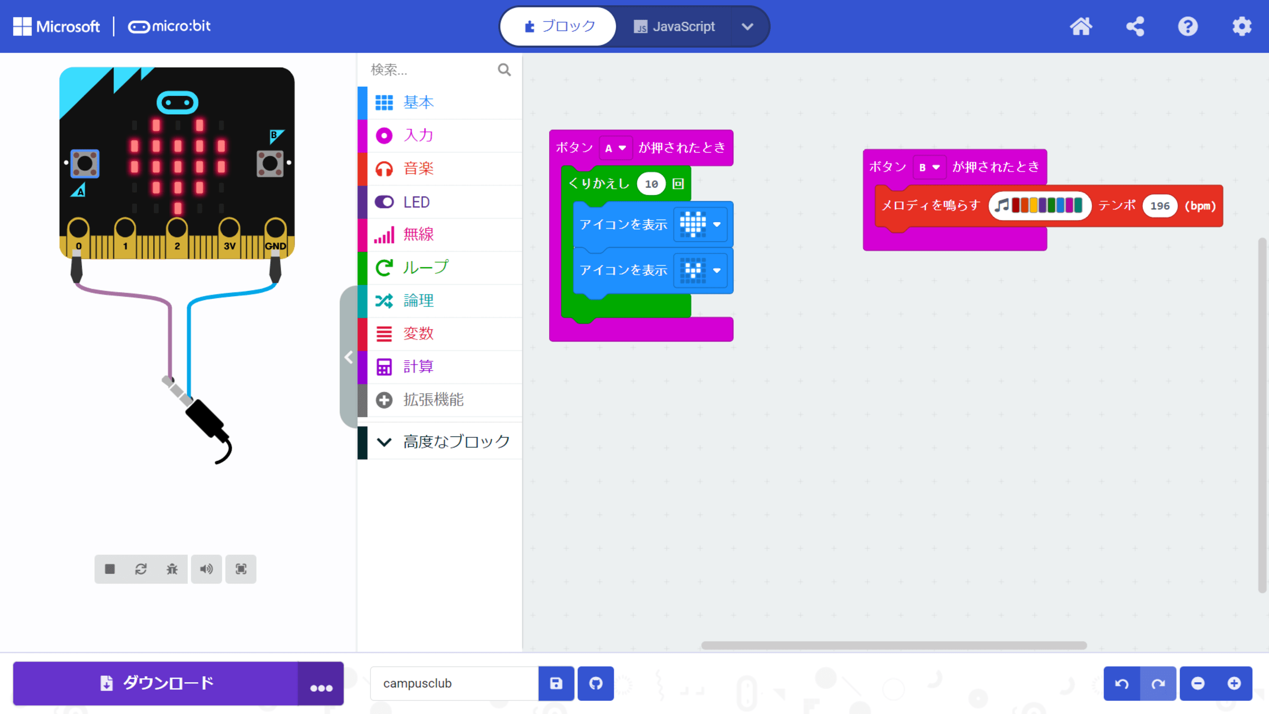The width and height of the screenshot is (1269, 714).
Task: Open language dropdown next to JavaScript
Action: click(747, 26)
